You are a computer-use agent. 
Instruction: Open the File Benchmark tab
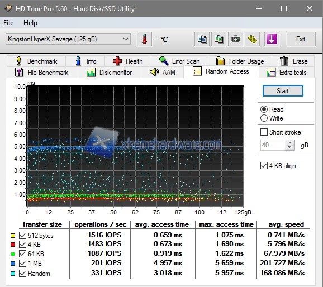(42, 72)
